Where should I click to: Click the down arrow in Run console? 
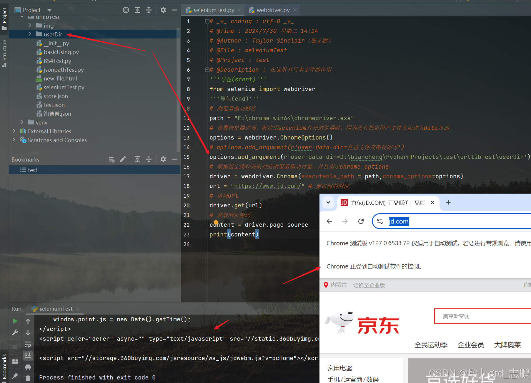pos(28,332)
